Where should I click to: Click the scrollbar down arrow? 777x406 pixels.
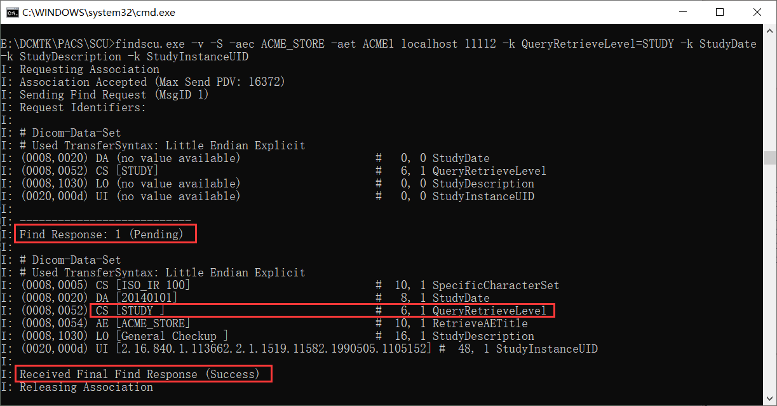[x=770, y=400]
